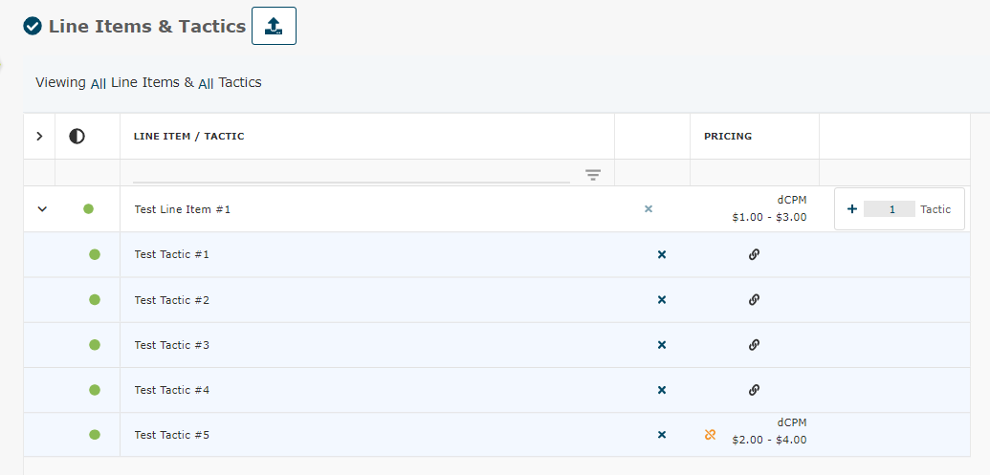
Task: Click the PRICING column header
Action: tap(728, 136)
